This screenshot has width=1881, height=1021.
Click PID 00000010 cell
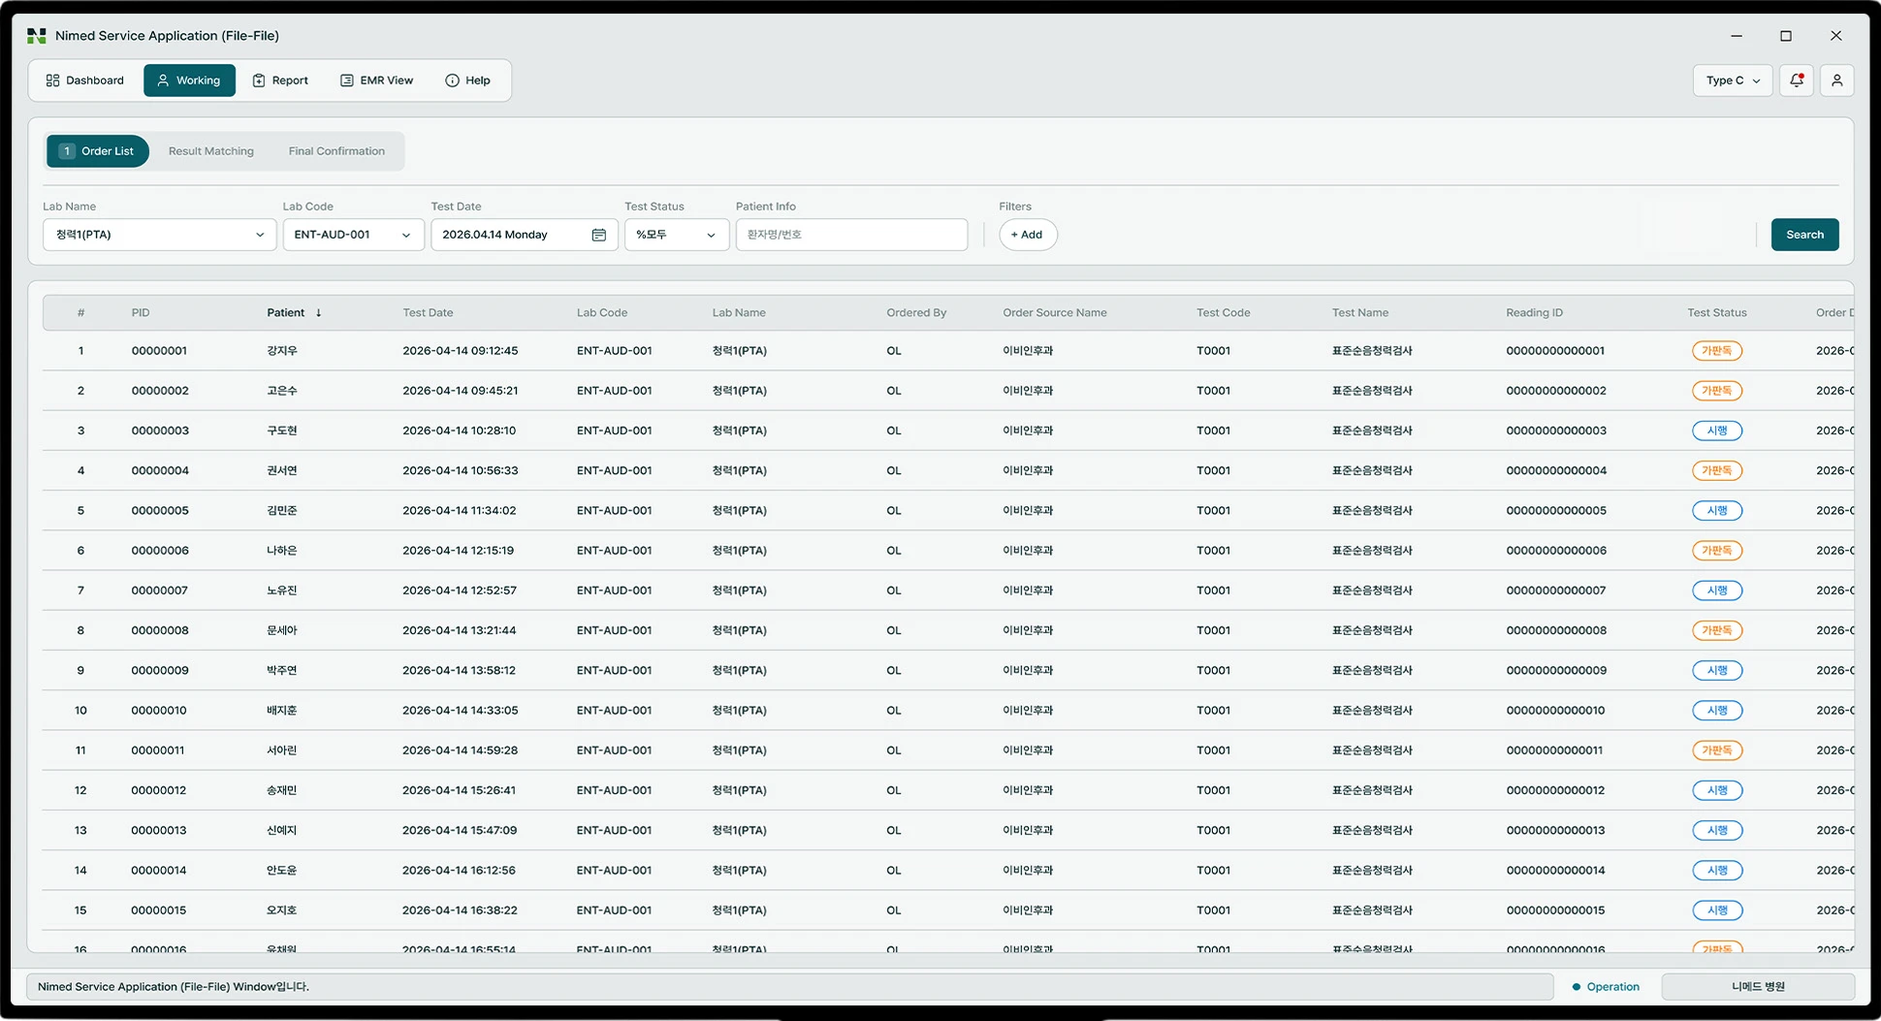pyautogui.click(x=159, y=711)
